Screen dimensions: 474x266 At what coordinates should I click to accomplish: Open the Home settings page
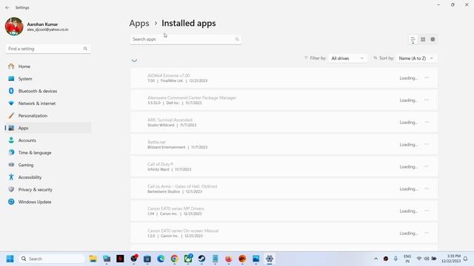point(48,66)
